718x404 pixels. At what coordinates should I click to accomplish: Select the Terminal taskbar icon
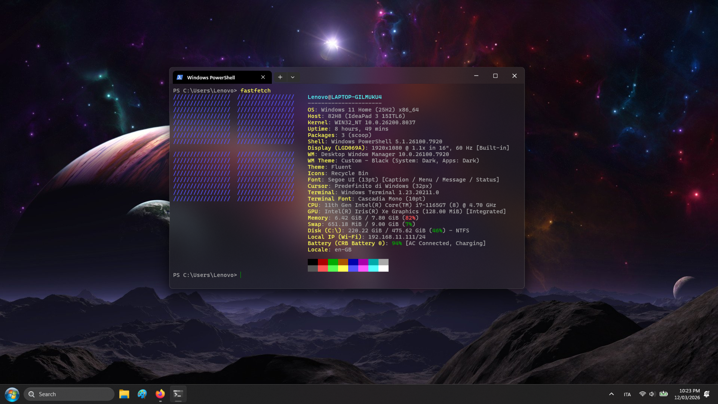(x=178, y=394)
